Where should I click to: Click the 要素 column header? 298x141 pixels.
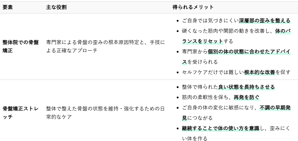(8, 7)
